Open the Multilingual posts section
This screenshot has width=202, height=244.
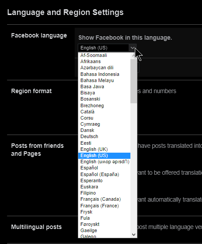click(x=36, y=227)
